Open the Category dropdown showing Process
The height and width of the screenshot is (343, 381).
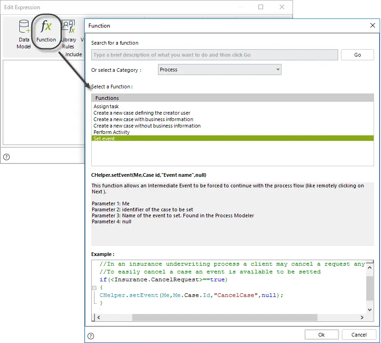tap(219, 70)
